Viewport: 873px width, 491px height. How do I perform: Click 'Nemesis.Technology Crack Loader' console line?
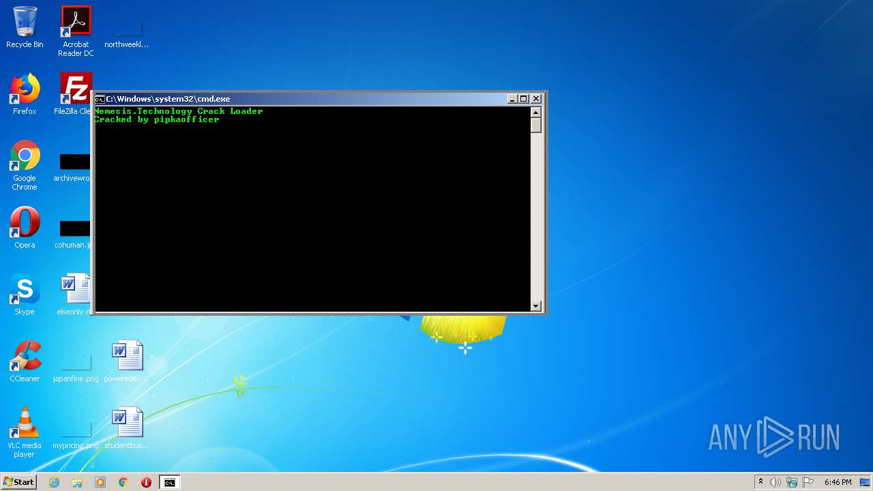pos(178,111)
